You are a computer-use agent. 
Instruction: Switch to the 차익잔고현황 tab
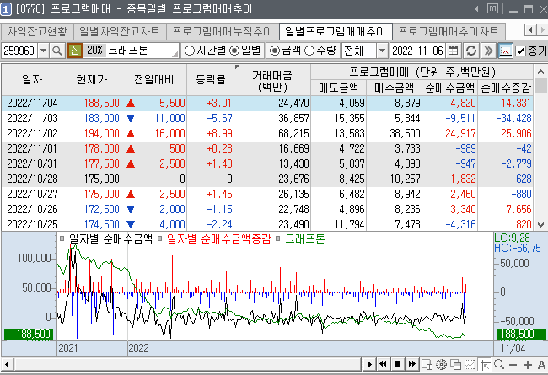[x=37, y=31]
